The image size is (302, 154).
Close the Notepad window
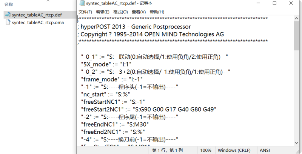tap(291, 3)
